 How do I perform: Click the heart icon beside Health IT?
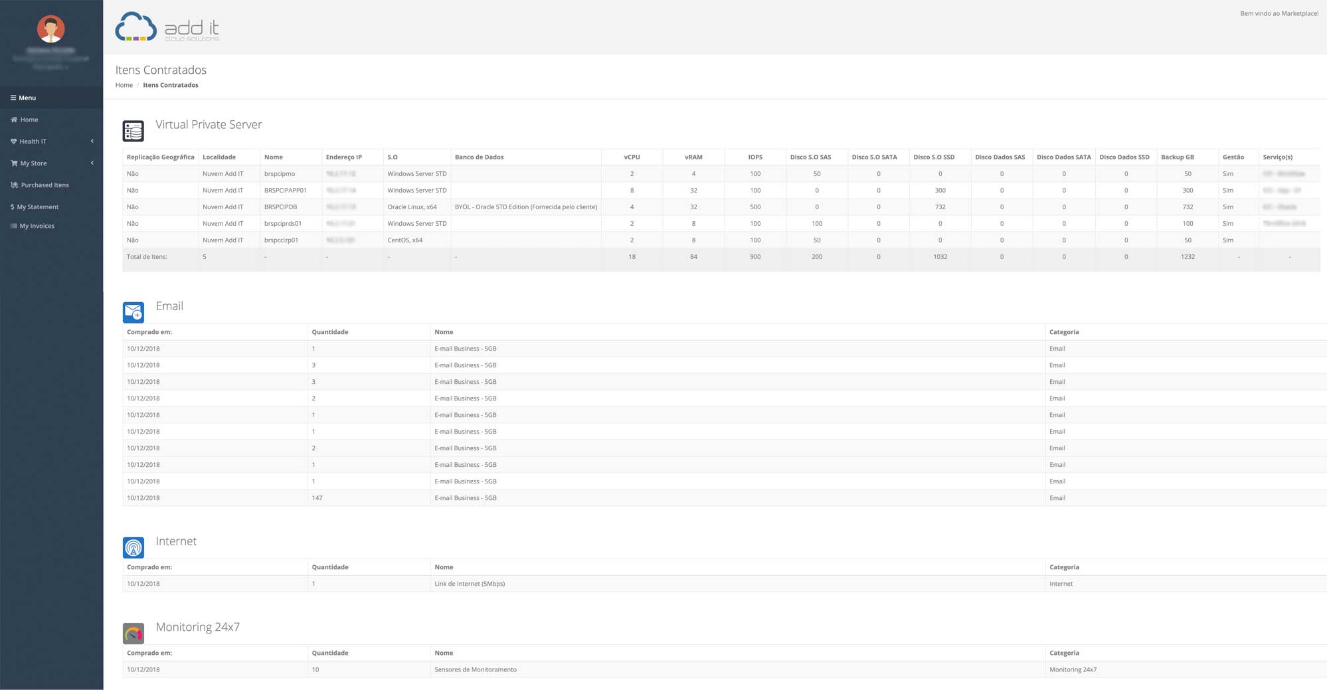pos(14,141)
